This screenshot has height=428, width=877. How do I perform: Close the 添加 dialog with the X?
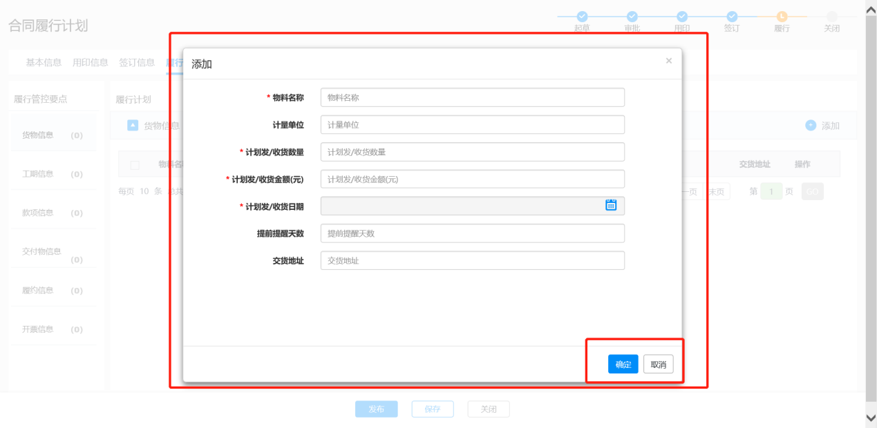point(668,61)
